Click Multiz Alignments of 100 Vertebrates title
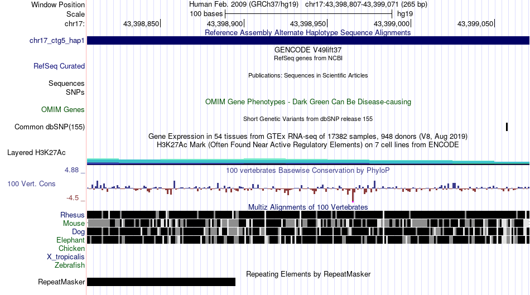This screenshot has height=295, width=530. [x=308, y=207]
